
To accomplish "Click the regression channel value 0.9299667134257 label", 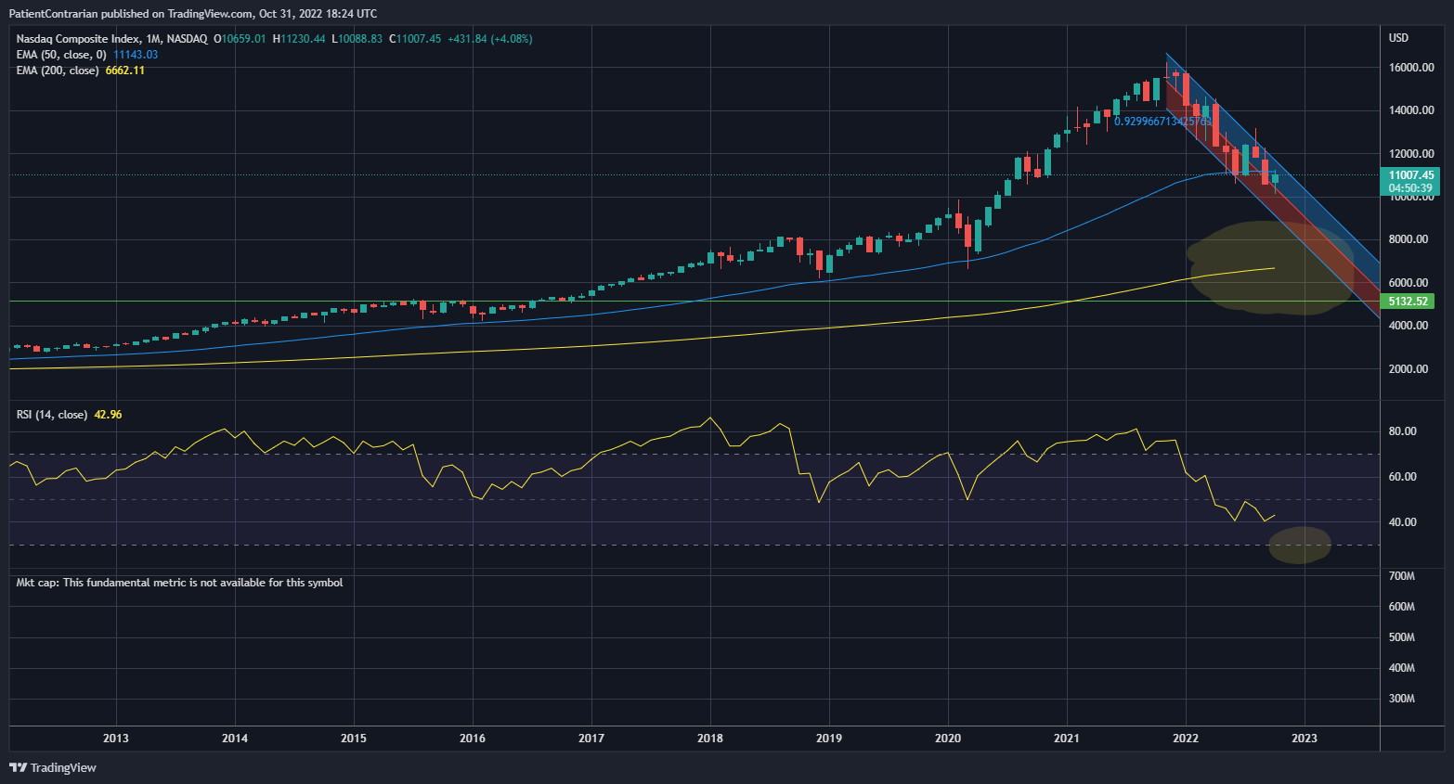I will (x=1163, y=122).
